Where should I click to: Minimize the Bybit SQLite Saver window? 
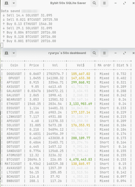pos(116,3)
